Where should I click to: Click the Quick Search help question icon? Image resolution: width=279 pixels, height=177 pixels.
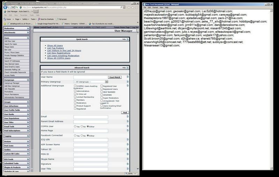pos(127,39)
